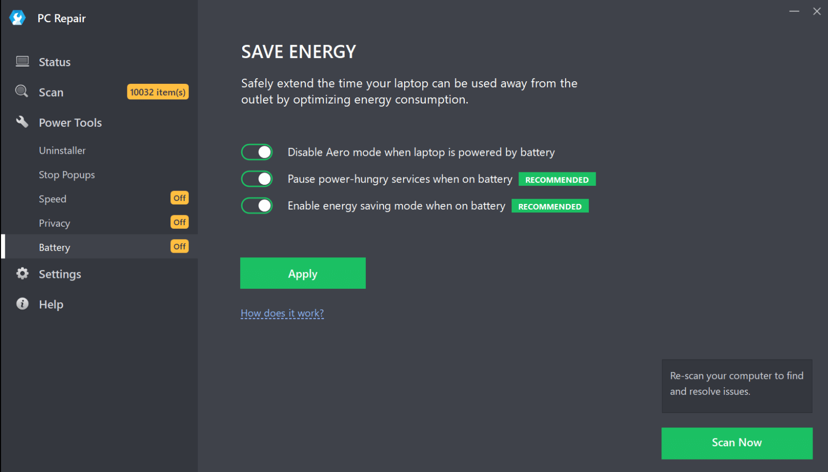Click the Settings gear icon
The height and width of the screenshot is (472, 828).
(22, 274)
